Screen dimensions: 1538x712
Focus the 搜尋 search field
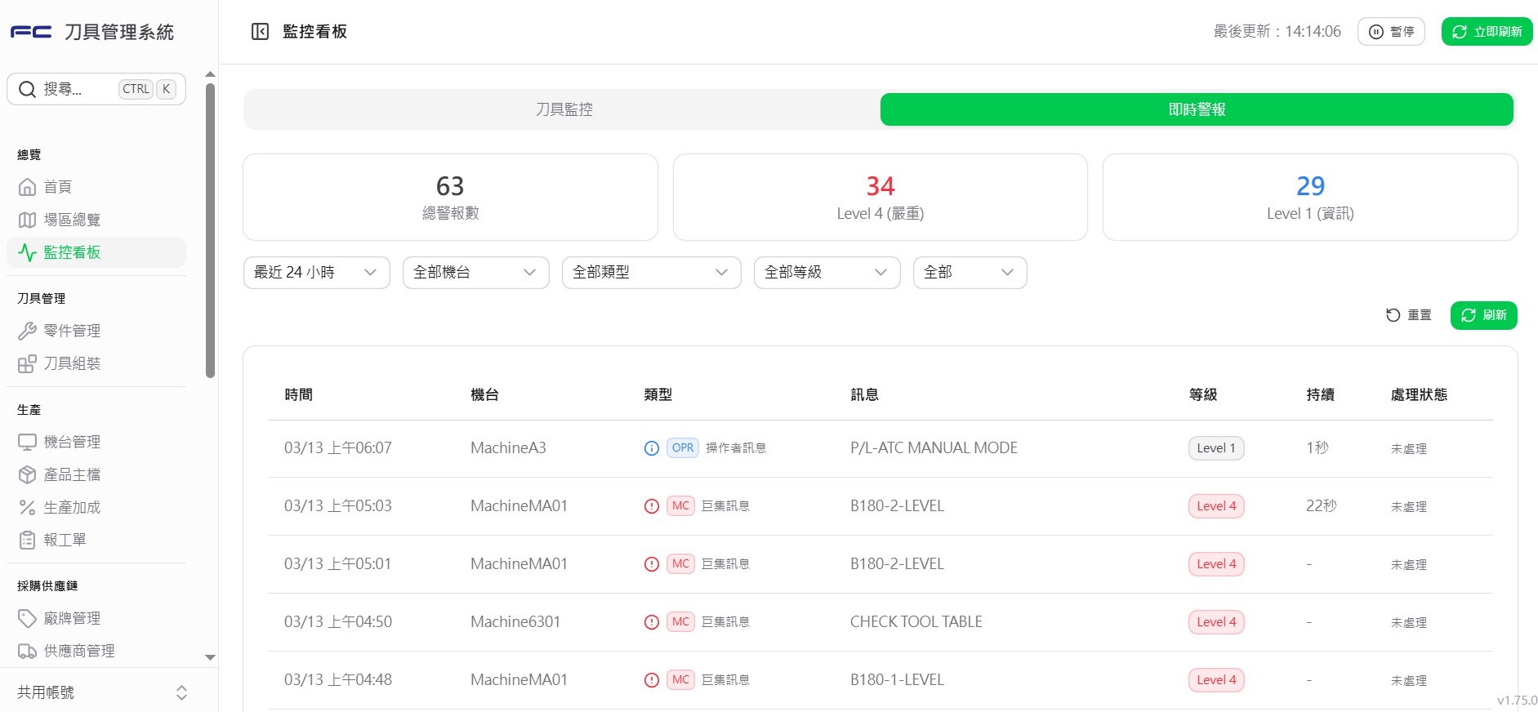click(96, 89)
